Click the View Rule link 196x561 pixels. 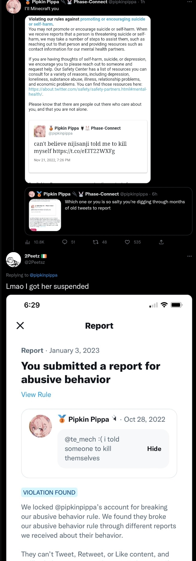(x=36, y=394)
